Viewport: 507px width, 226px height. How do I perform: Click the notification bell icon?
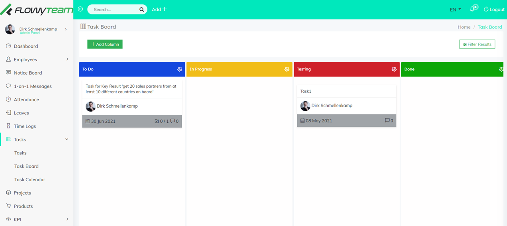pyautogui.click(x=473, y=9)
